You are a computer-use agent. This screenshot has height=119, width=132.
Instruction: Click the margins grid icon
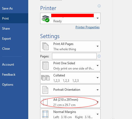point(45,114)
